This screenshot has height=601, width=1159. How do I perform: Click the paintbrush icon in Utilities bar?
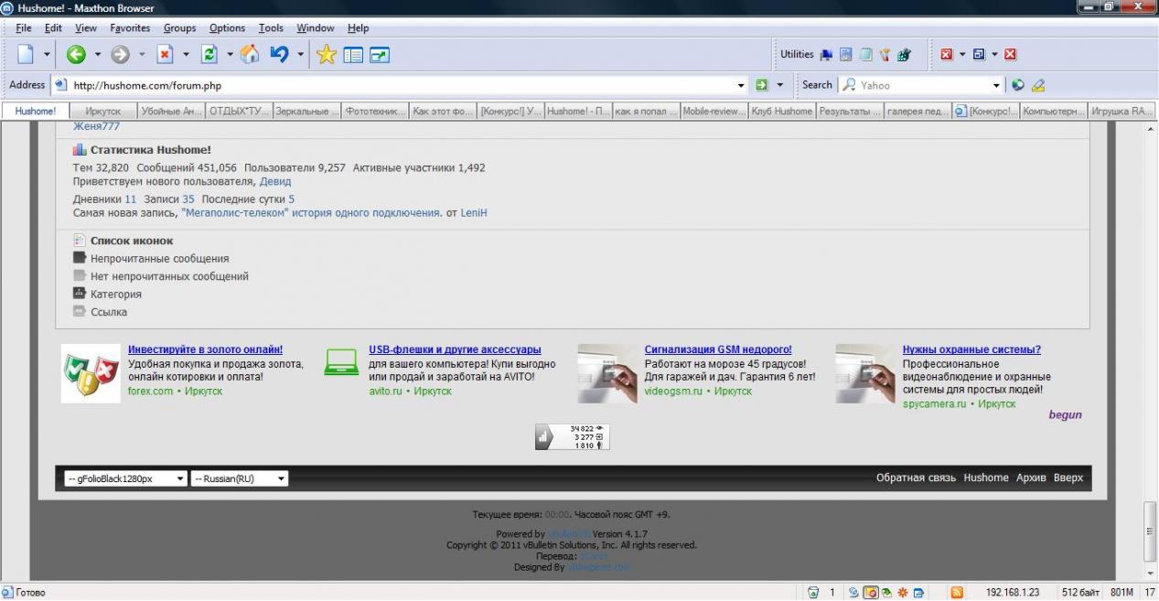tap(885, 55)
